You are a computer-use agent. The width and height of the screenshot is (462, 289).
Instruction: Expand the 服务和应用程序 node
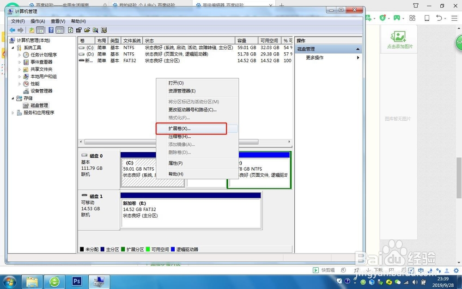pyautogui.click(x=12, y=113)
